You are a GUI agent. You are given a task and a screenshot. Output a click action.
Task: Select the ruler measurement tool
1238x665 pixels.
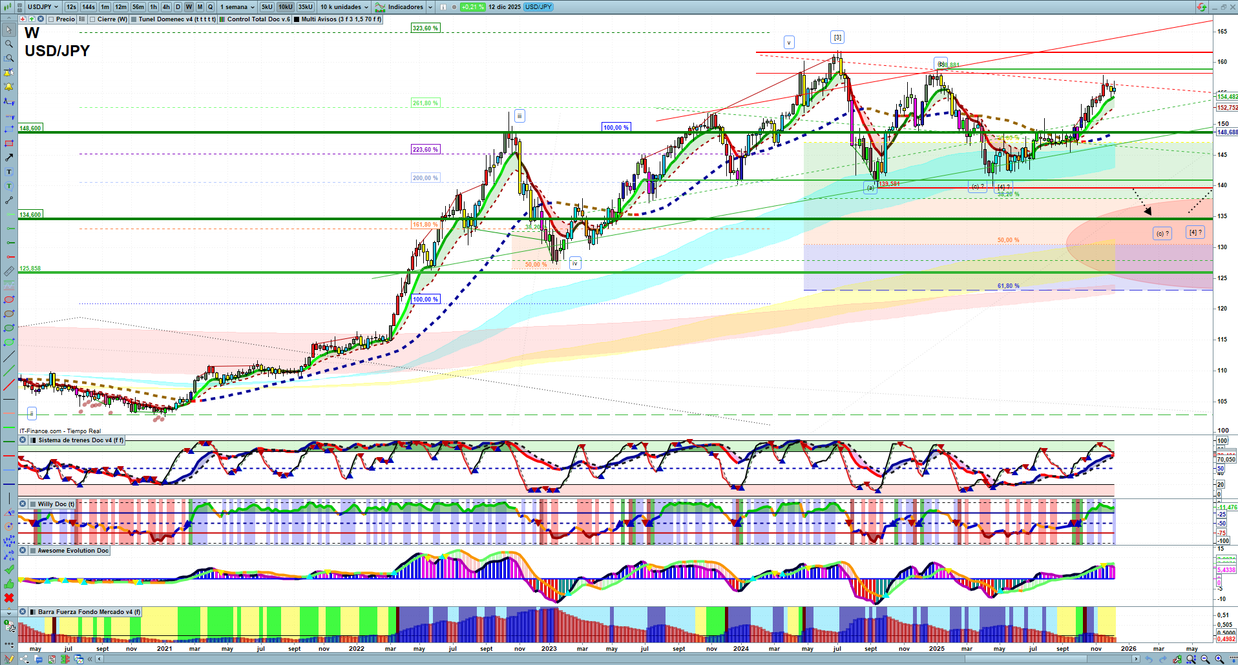click(9, 271)
